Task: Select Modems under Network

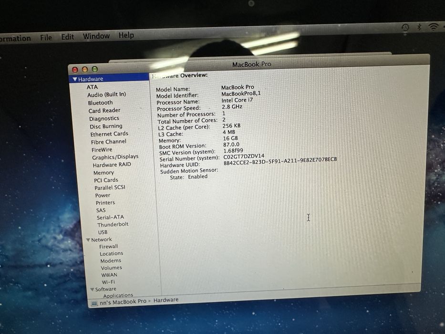Action: pos(111,261)
